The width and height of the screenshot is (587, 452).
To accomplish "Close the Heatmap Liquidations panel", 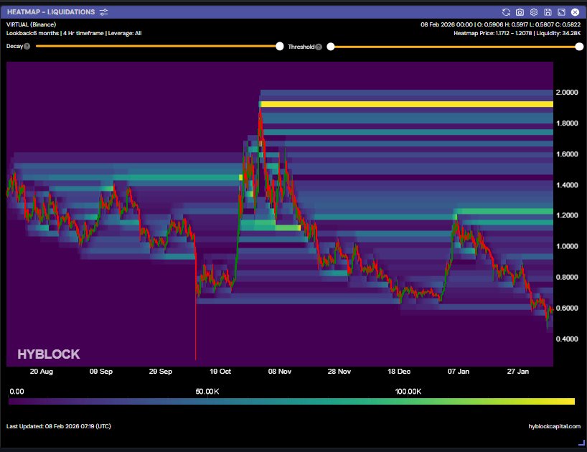I will (x=575, y=12).
